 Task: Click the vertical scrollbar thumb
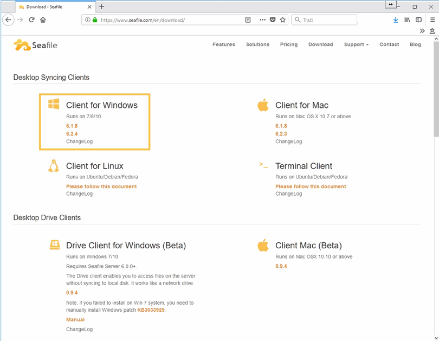pyautogui.click(x=436, y=89)
